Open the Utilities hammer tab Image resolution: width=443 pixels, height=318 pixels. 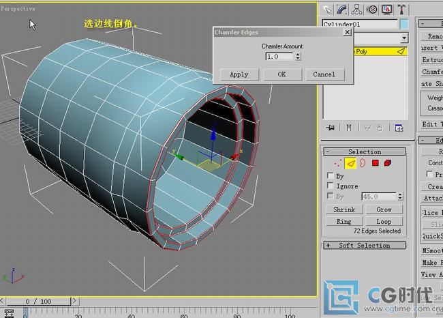point(401,10)
